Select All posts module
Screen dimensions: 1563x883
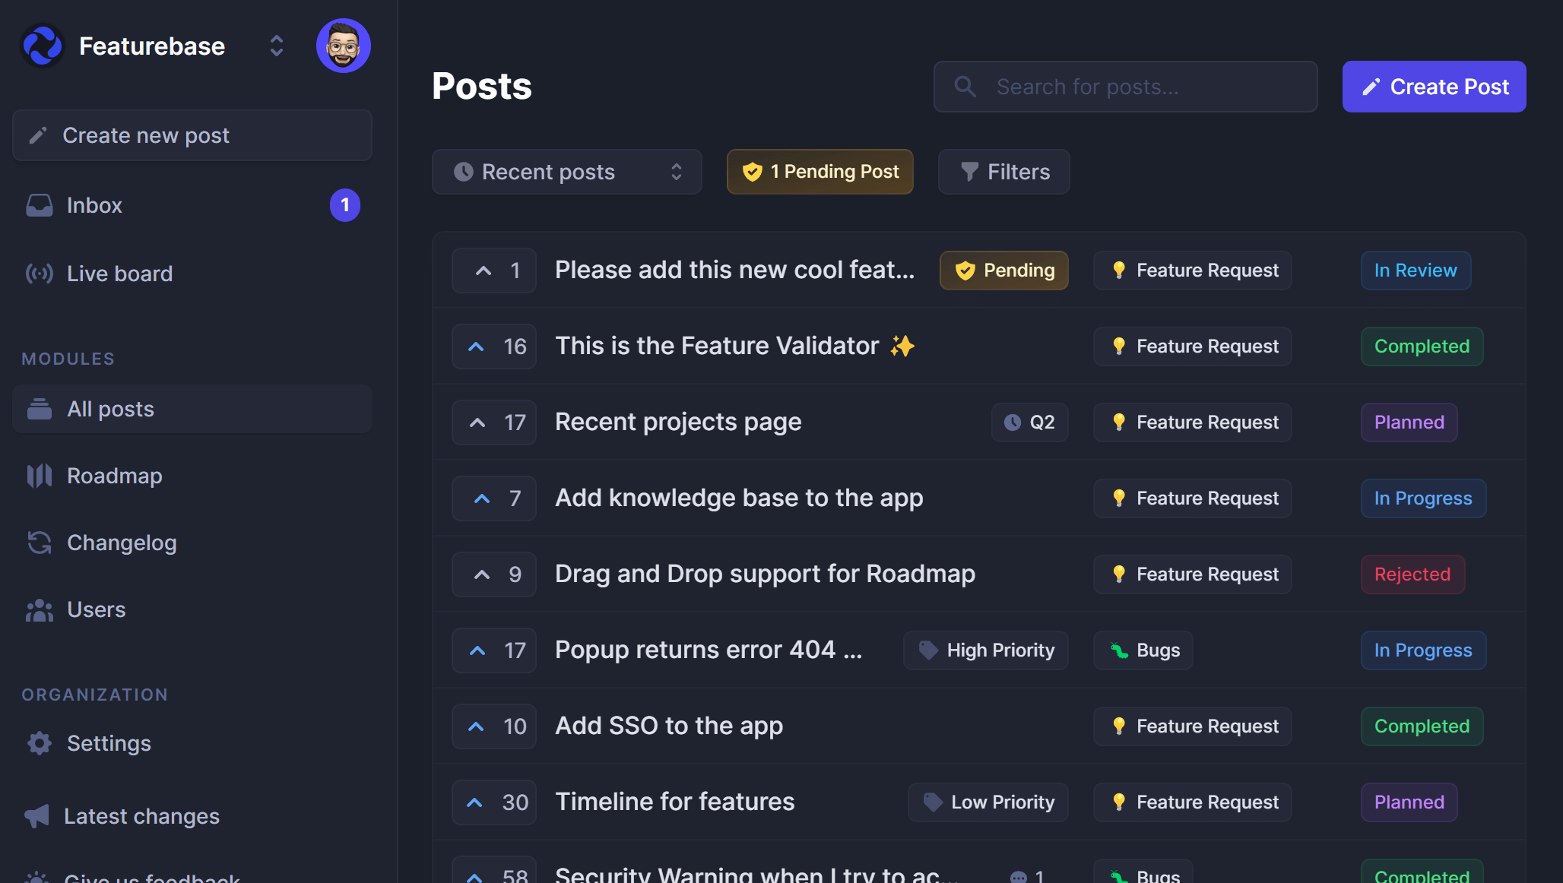(192, 409)
